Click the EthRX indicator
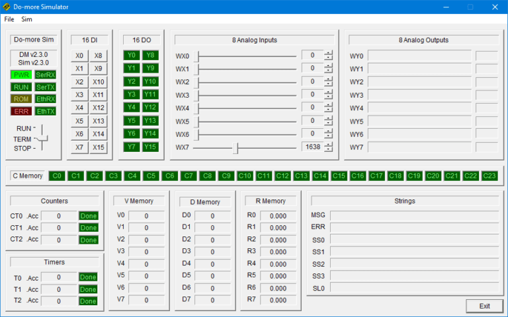 tap(46, 99)
